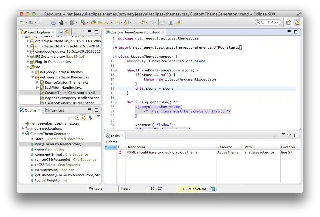This screenshot has height=217, width=320.
Task: Click the delete trash icon beside heap status
Action: point(214,189)
